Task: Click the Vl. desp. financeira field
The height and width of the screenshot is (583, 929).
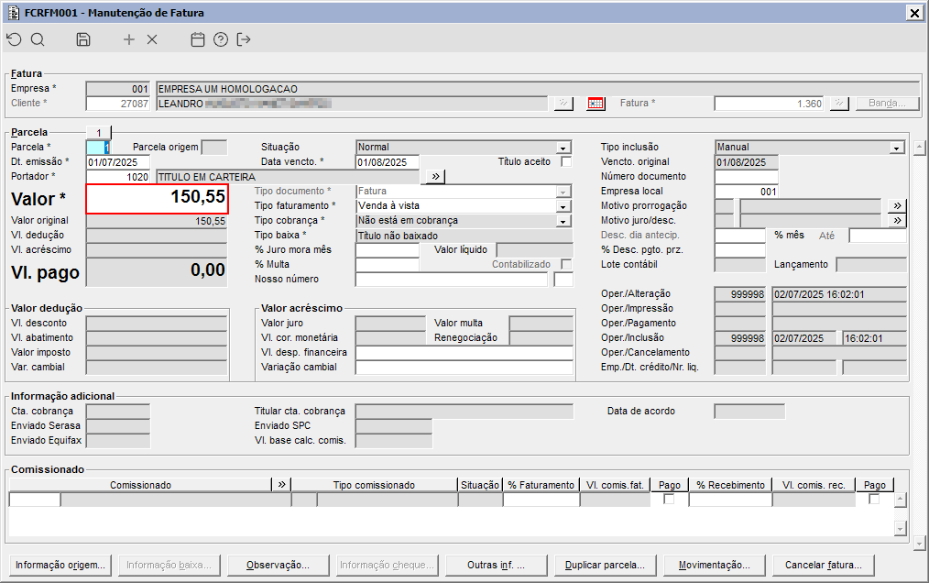Action: click(x=464, y=353)
